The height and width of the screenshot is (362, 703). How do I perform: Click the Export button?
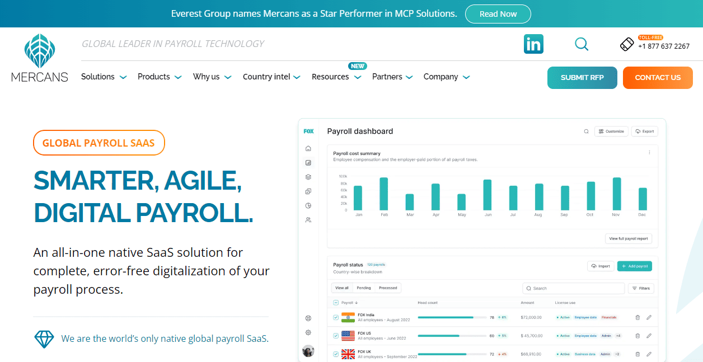pos(645,131)
